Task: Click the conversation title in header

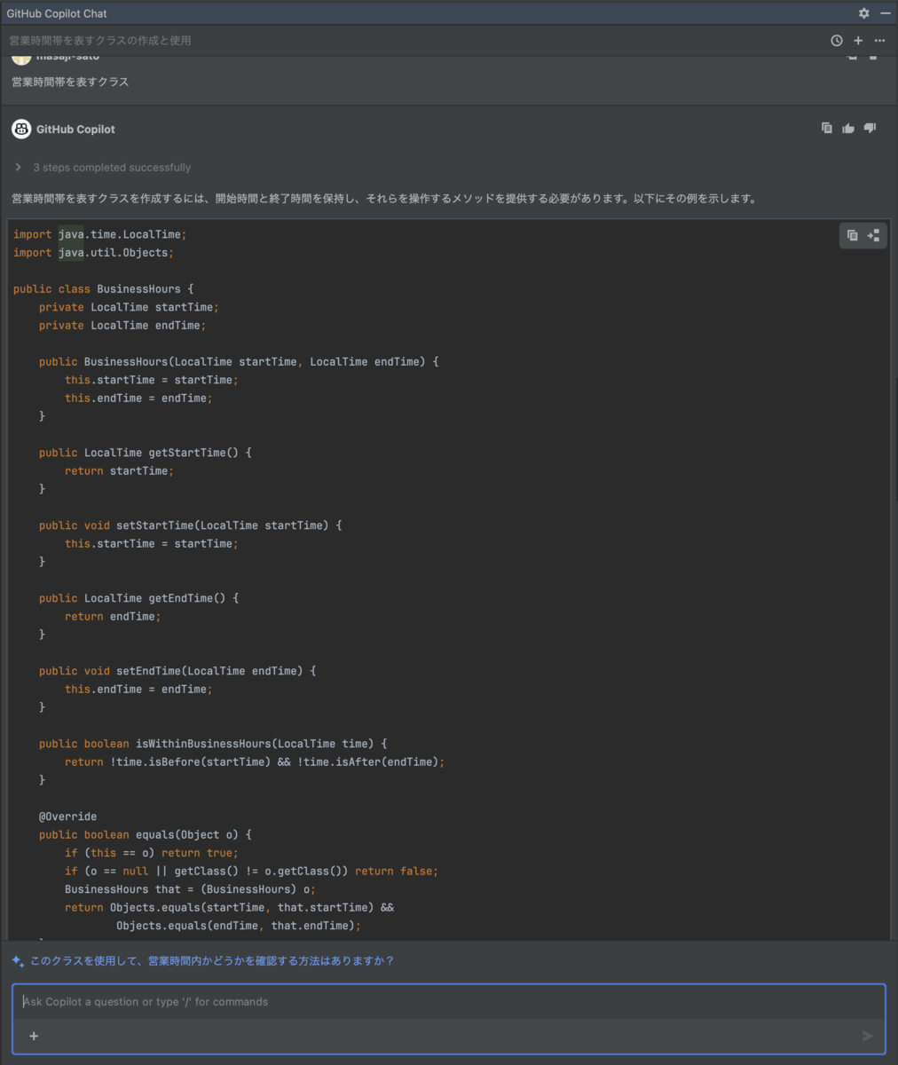Action: (x=100, y=41)
